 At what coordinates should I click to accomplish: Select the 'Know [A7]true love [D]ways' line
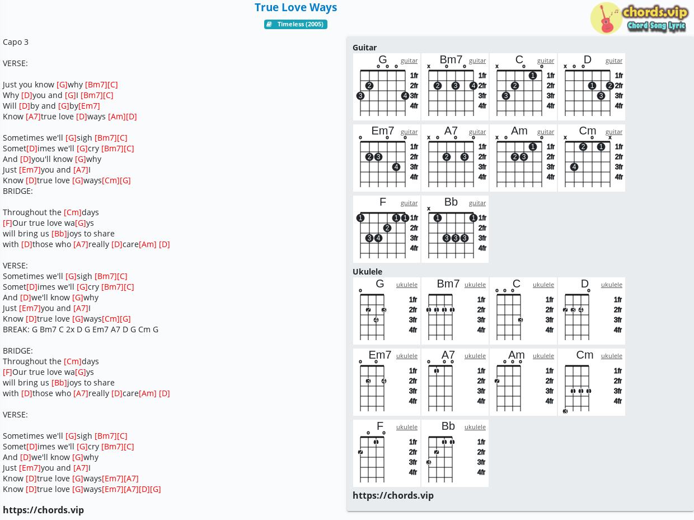(x=70, y=117)
